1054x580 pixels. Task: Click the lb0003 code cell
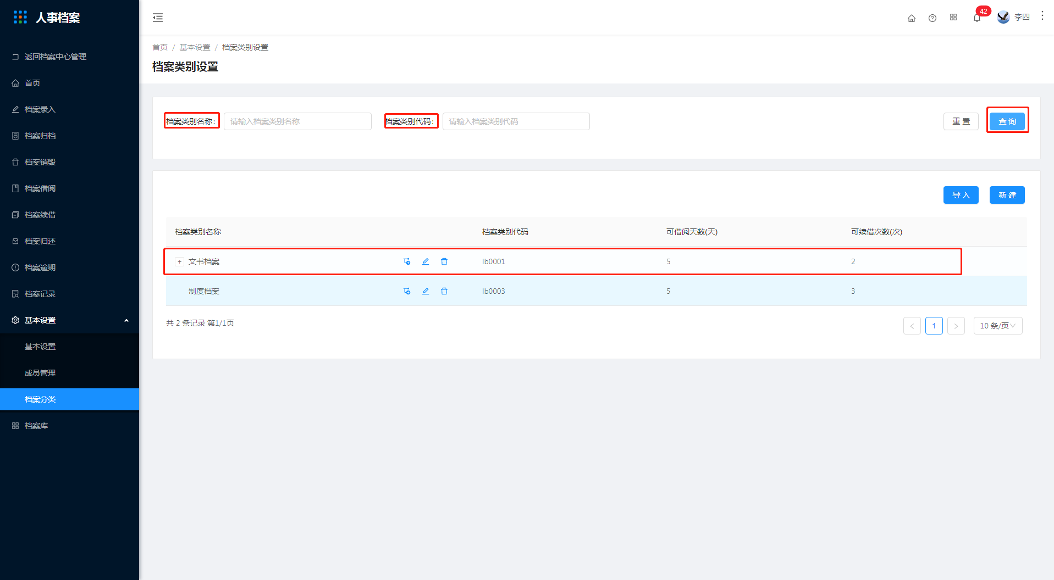(494, 291)
